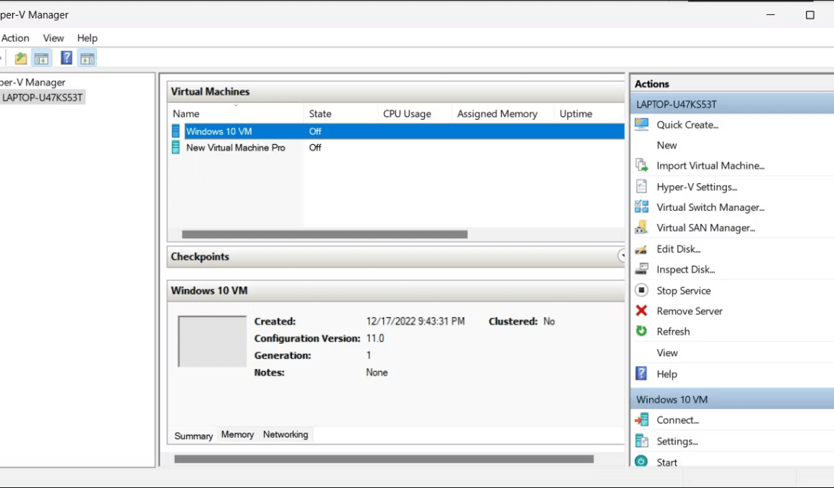Minimize the Hyper-V Manager window
Screen dimensions: 834x488
(770, 15)
